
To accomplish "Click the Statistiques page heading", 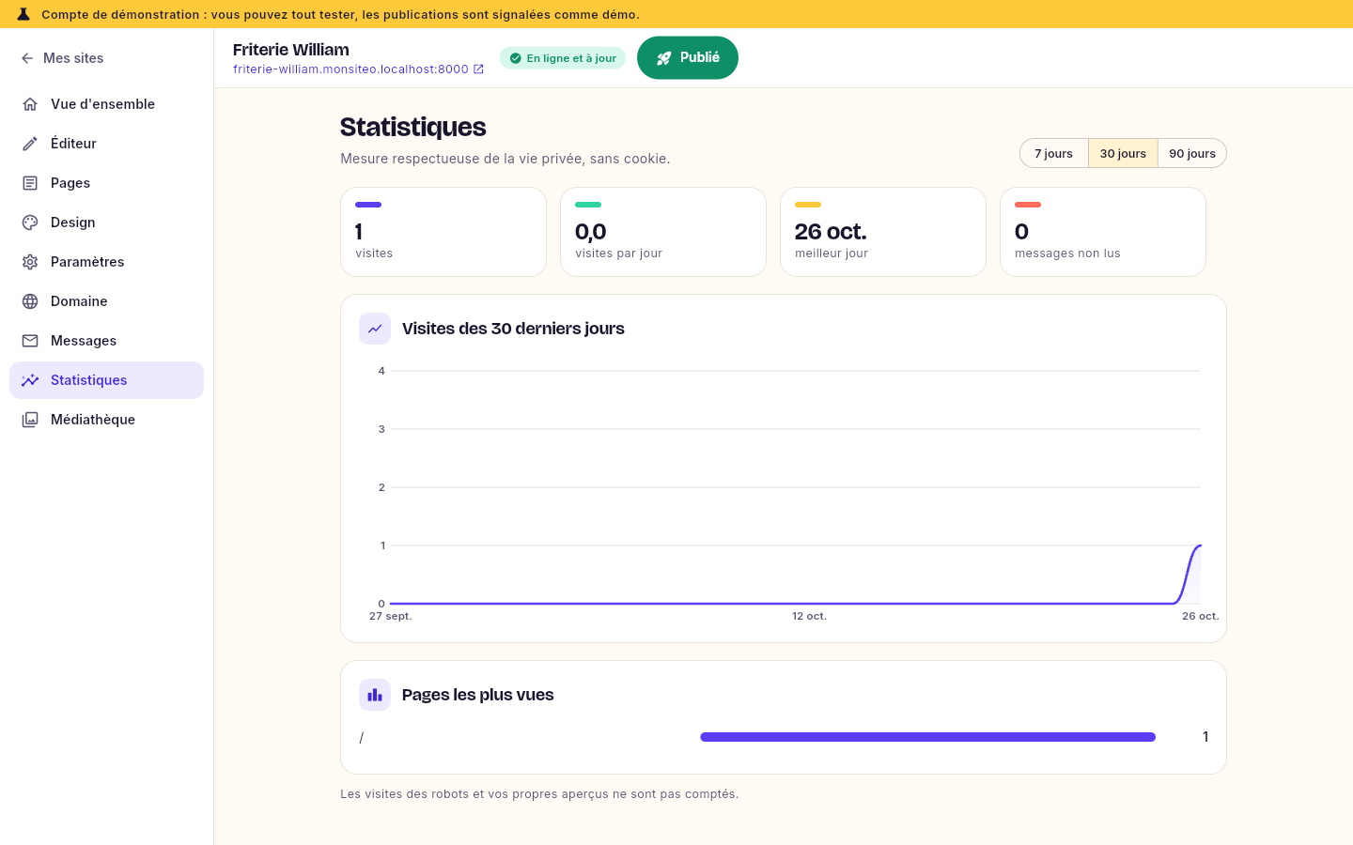I will point(413,127).
